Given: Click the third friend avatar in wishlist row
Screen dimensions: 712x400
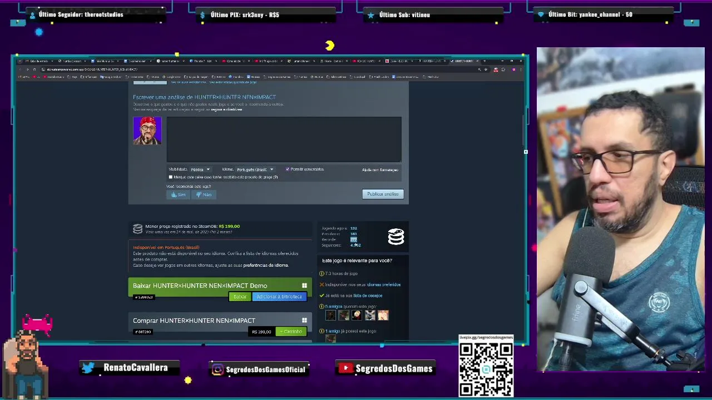Looking at the screenshot, I should [357, 316].
